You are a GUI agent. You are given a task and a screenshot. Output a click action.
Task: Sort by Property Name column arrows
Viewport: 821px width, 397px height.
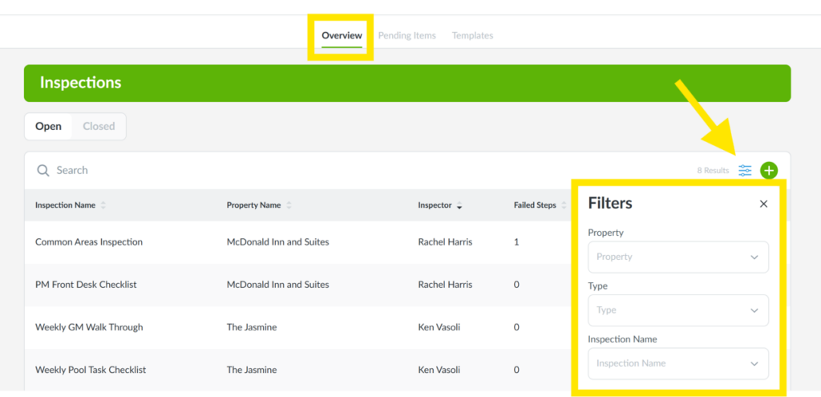[x=289, y=205]
